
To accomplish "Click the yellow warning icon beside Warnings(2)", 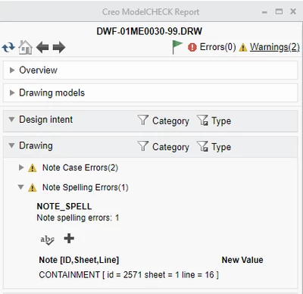I will point(243,48).
